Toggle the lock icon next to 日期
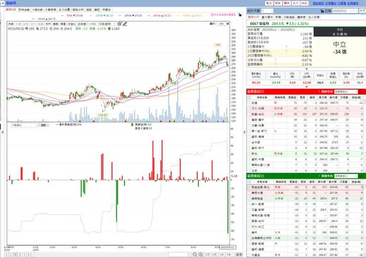 [x=322, y=11]
